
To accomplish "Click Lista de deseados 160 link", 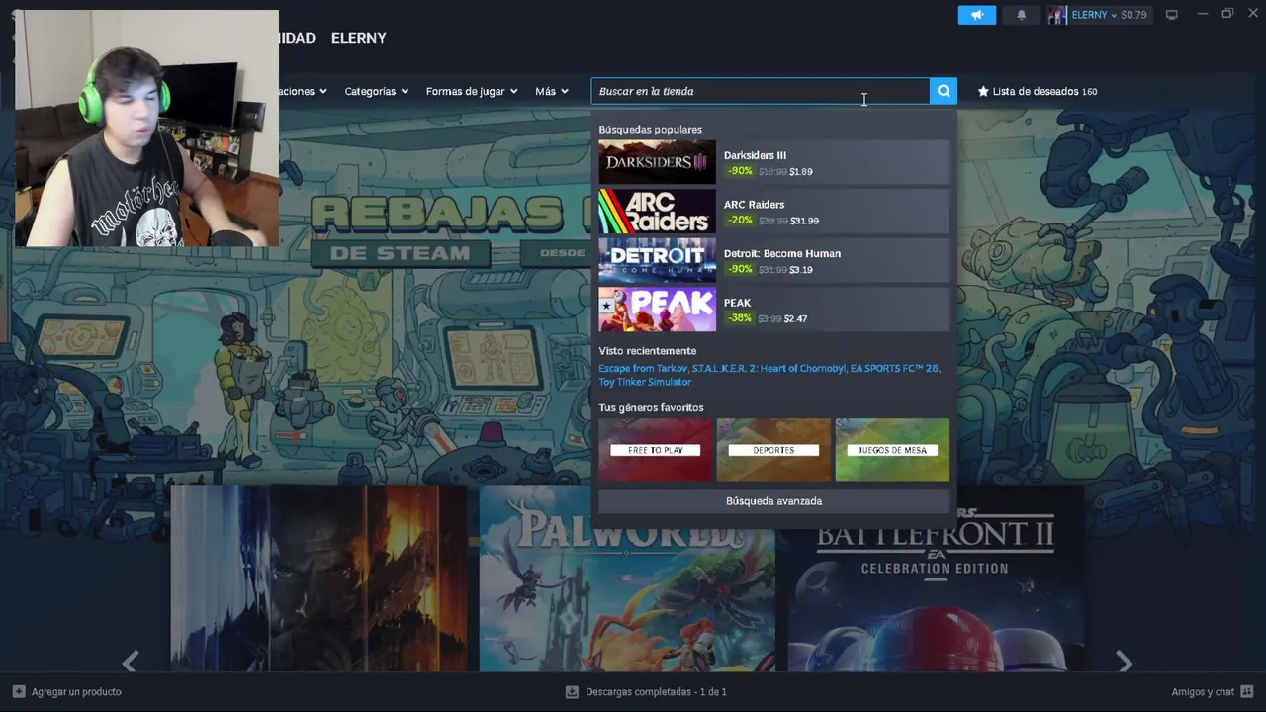I will (1038, 91).
